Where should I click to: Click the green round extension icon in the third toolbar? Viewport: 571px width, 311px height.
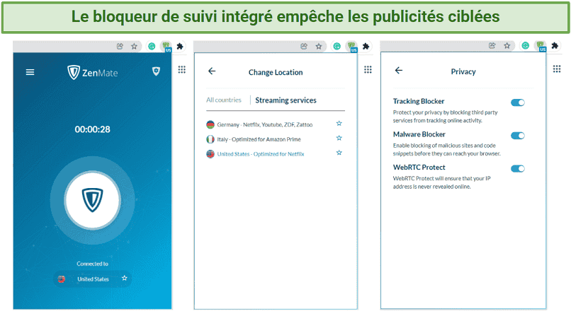[525, 45]
